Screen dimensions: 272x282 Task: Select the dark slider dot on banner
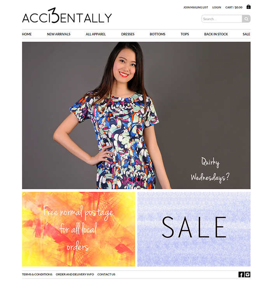click(x=138, y=179)
